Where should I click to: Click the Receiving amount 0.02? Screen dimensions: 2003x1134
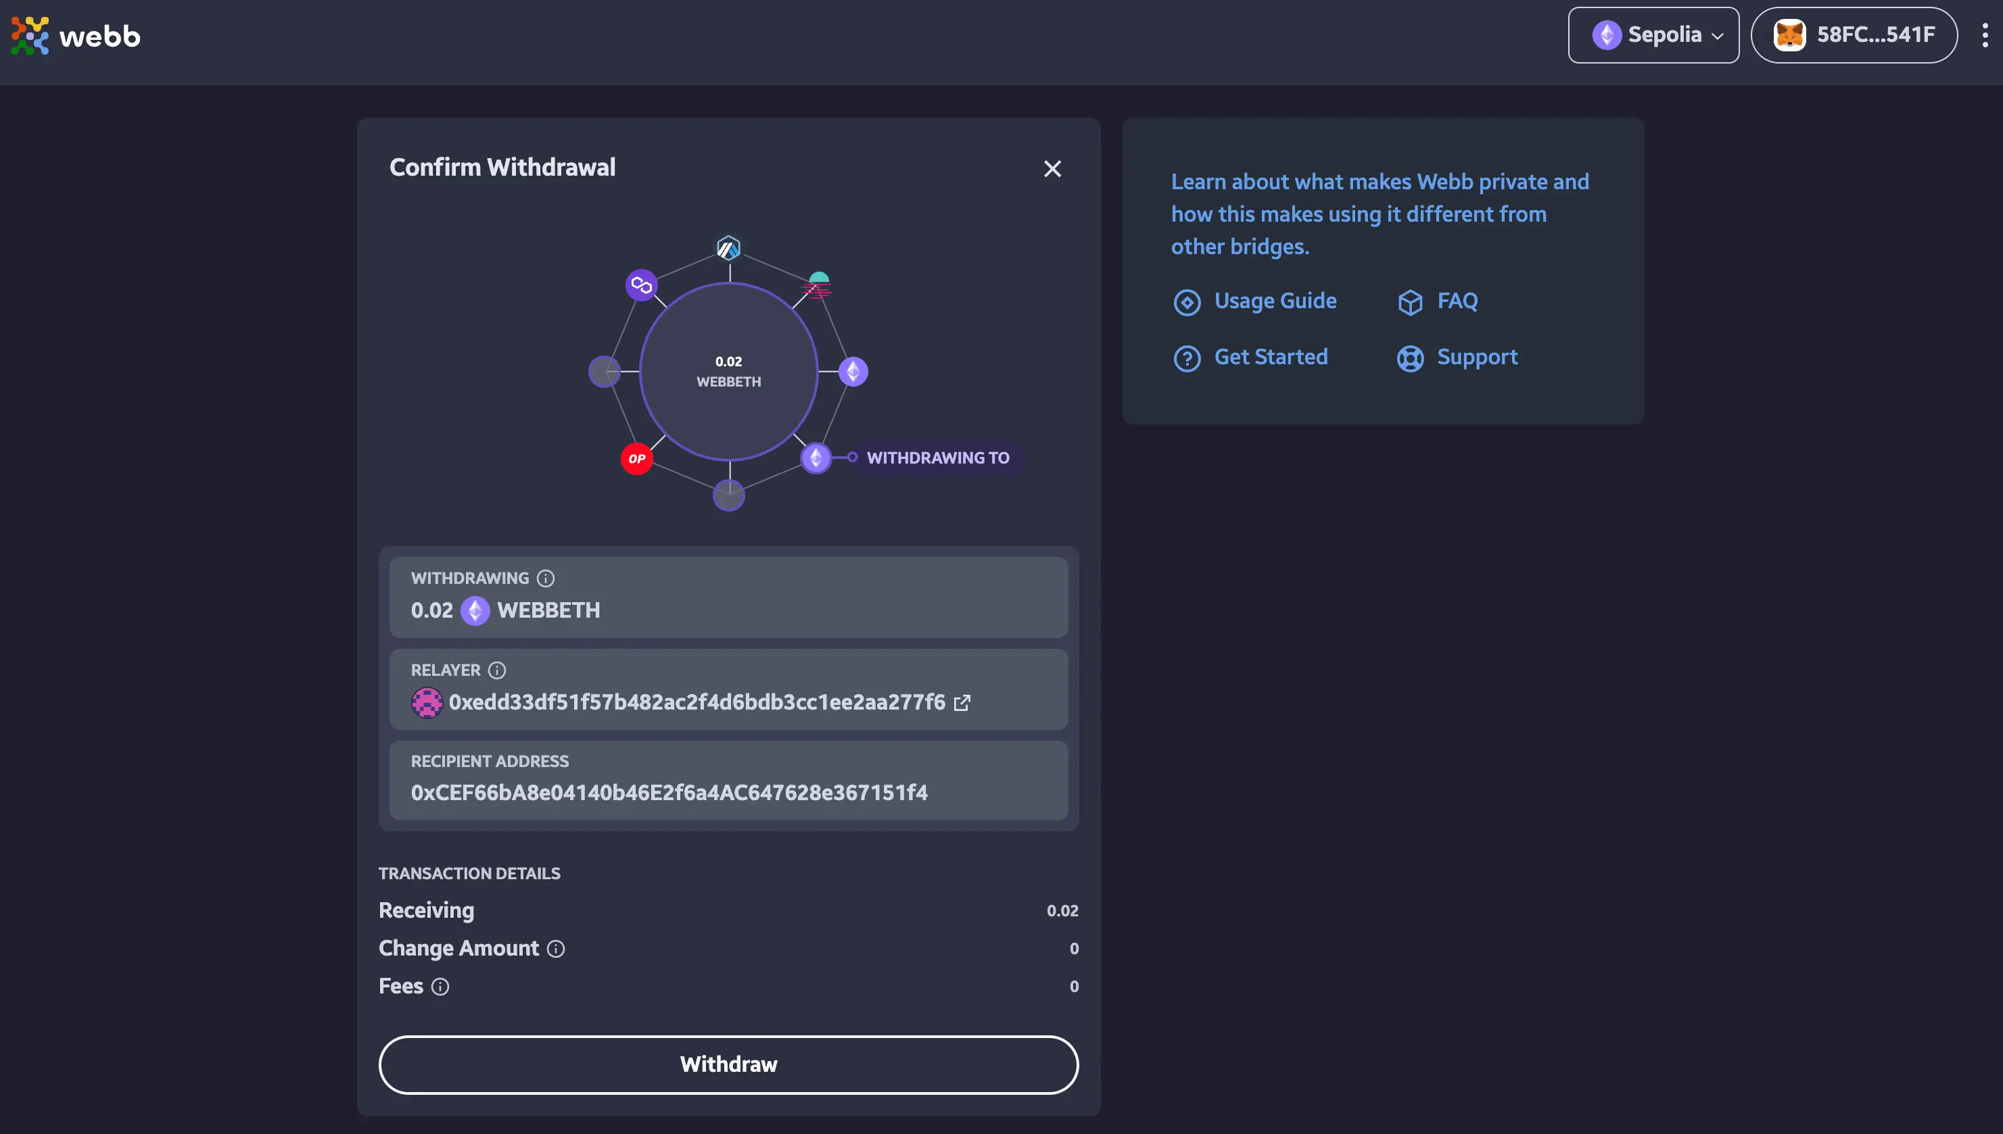click(1062, 910)
